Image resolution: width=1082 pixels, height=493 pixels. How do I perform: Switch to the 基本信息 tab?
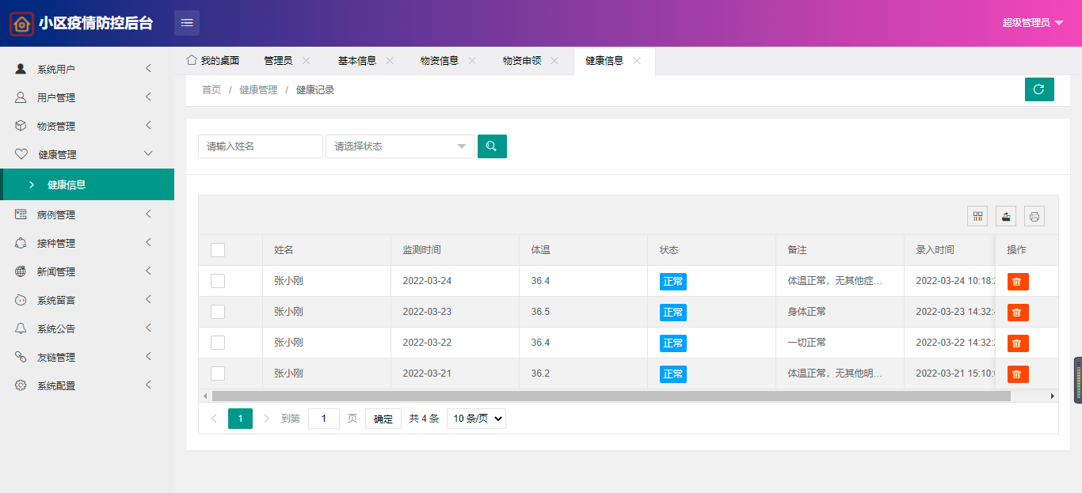(x=357, y=61)
